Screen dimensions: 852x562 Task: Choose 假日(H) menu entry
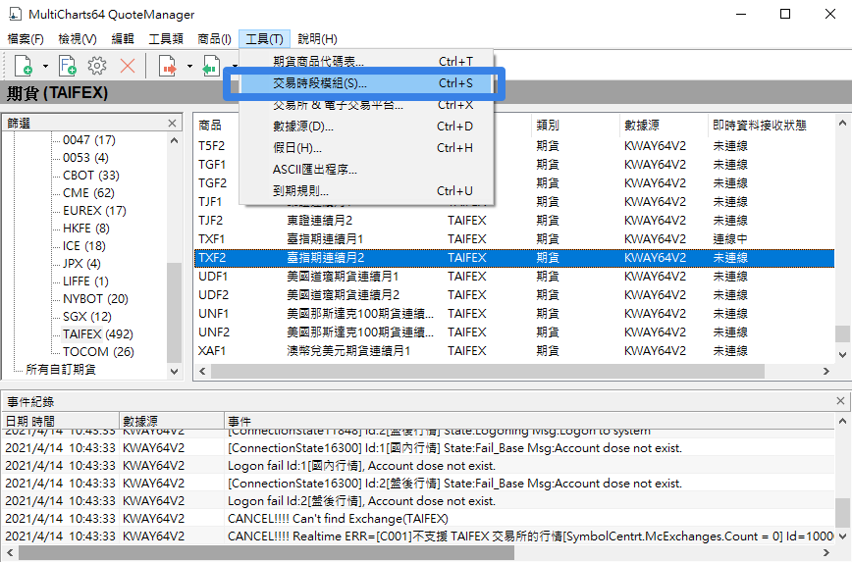366,148
